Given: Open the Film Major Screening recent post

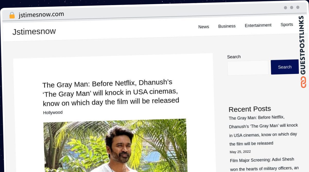Looking at the screenshot, I should click(264, 164).
